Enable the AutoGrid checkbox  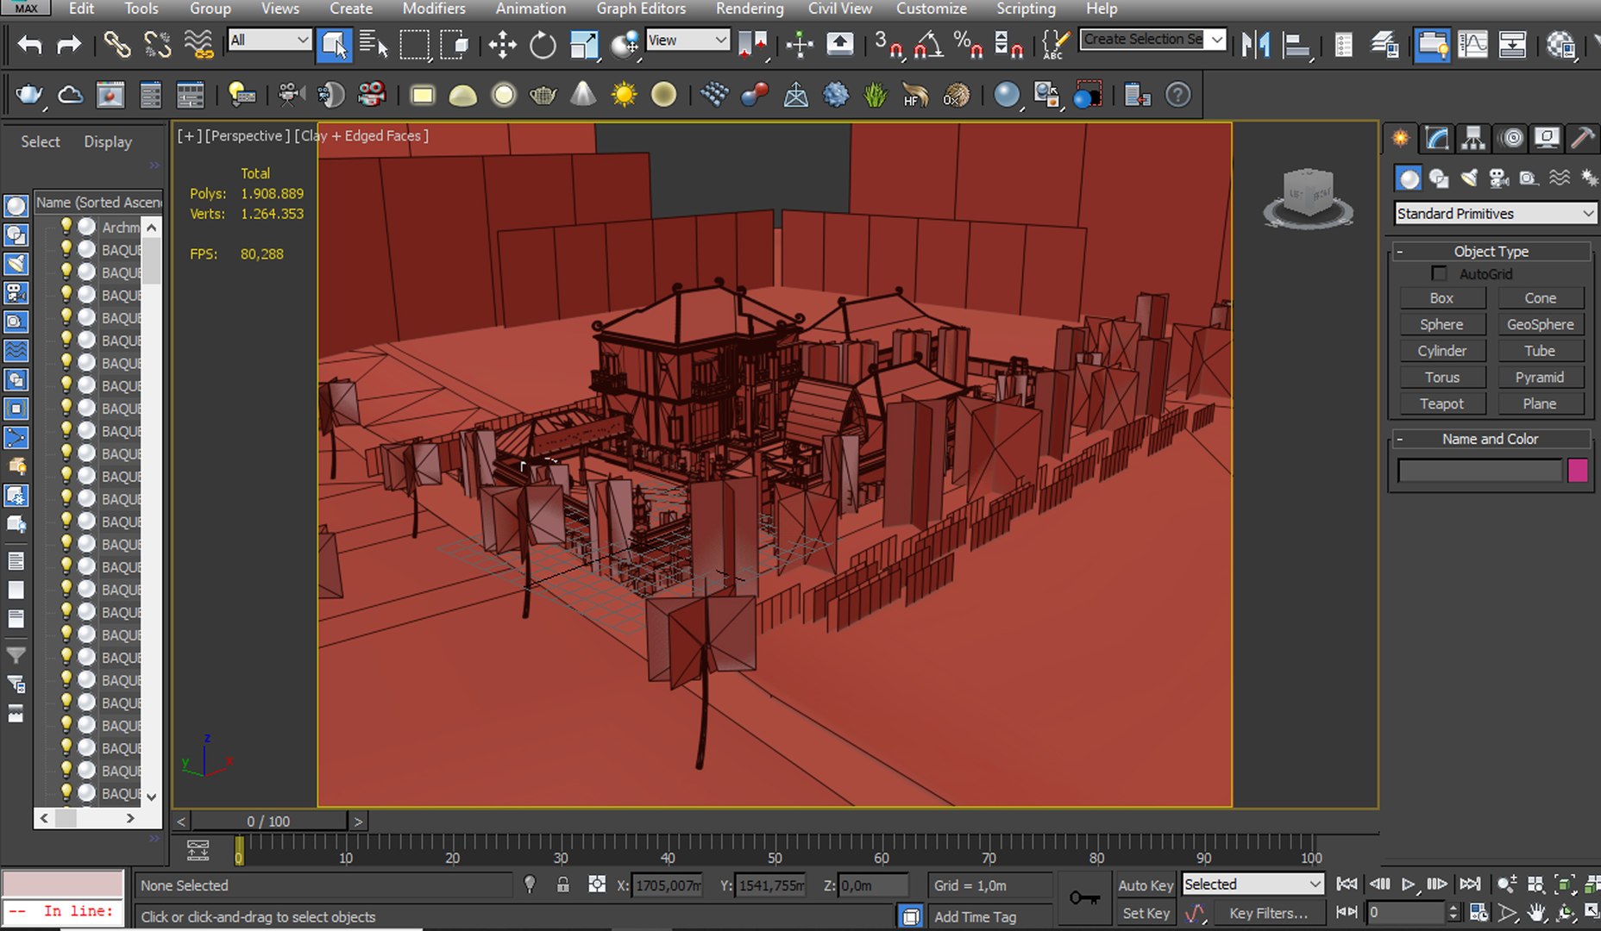pos(1439,273)
